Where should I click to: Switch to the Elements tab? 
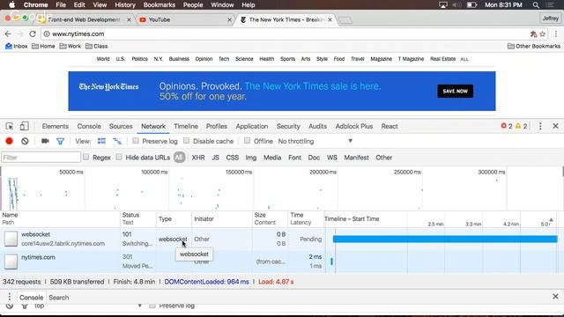(x=55, y=126)
